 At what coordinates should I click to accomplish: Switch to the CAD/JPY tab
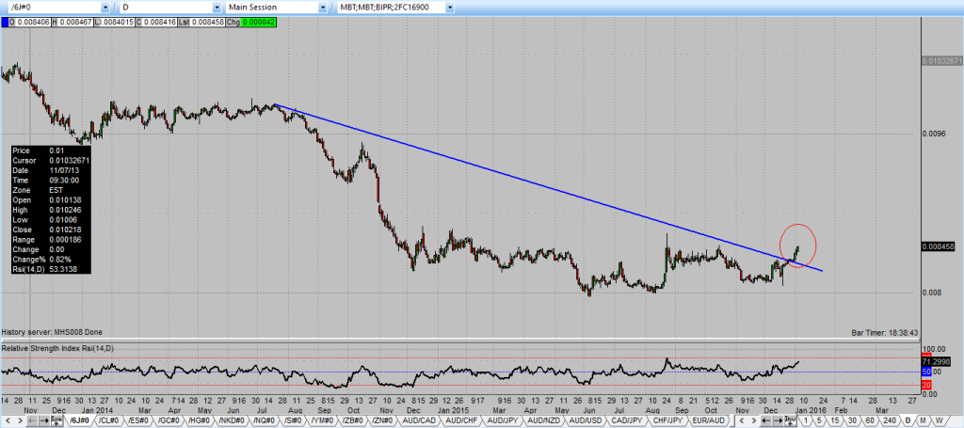coord(626,420)
